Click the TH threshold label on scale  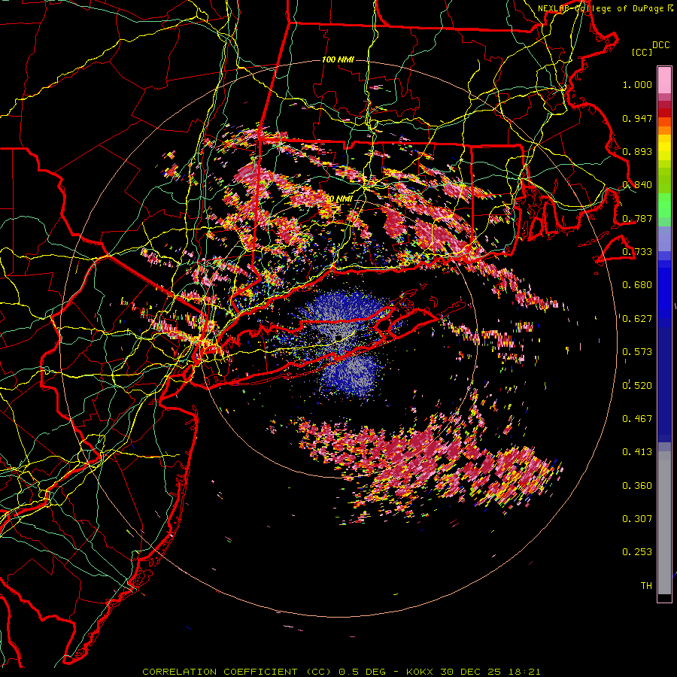(x=646, y=586)
